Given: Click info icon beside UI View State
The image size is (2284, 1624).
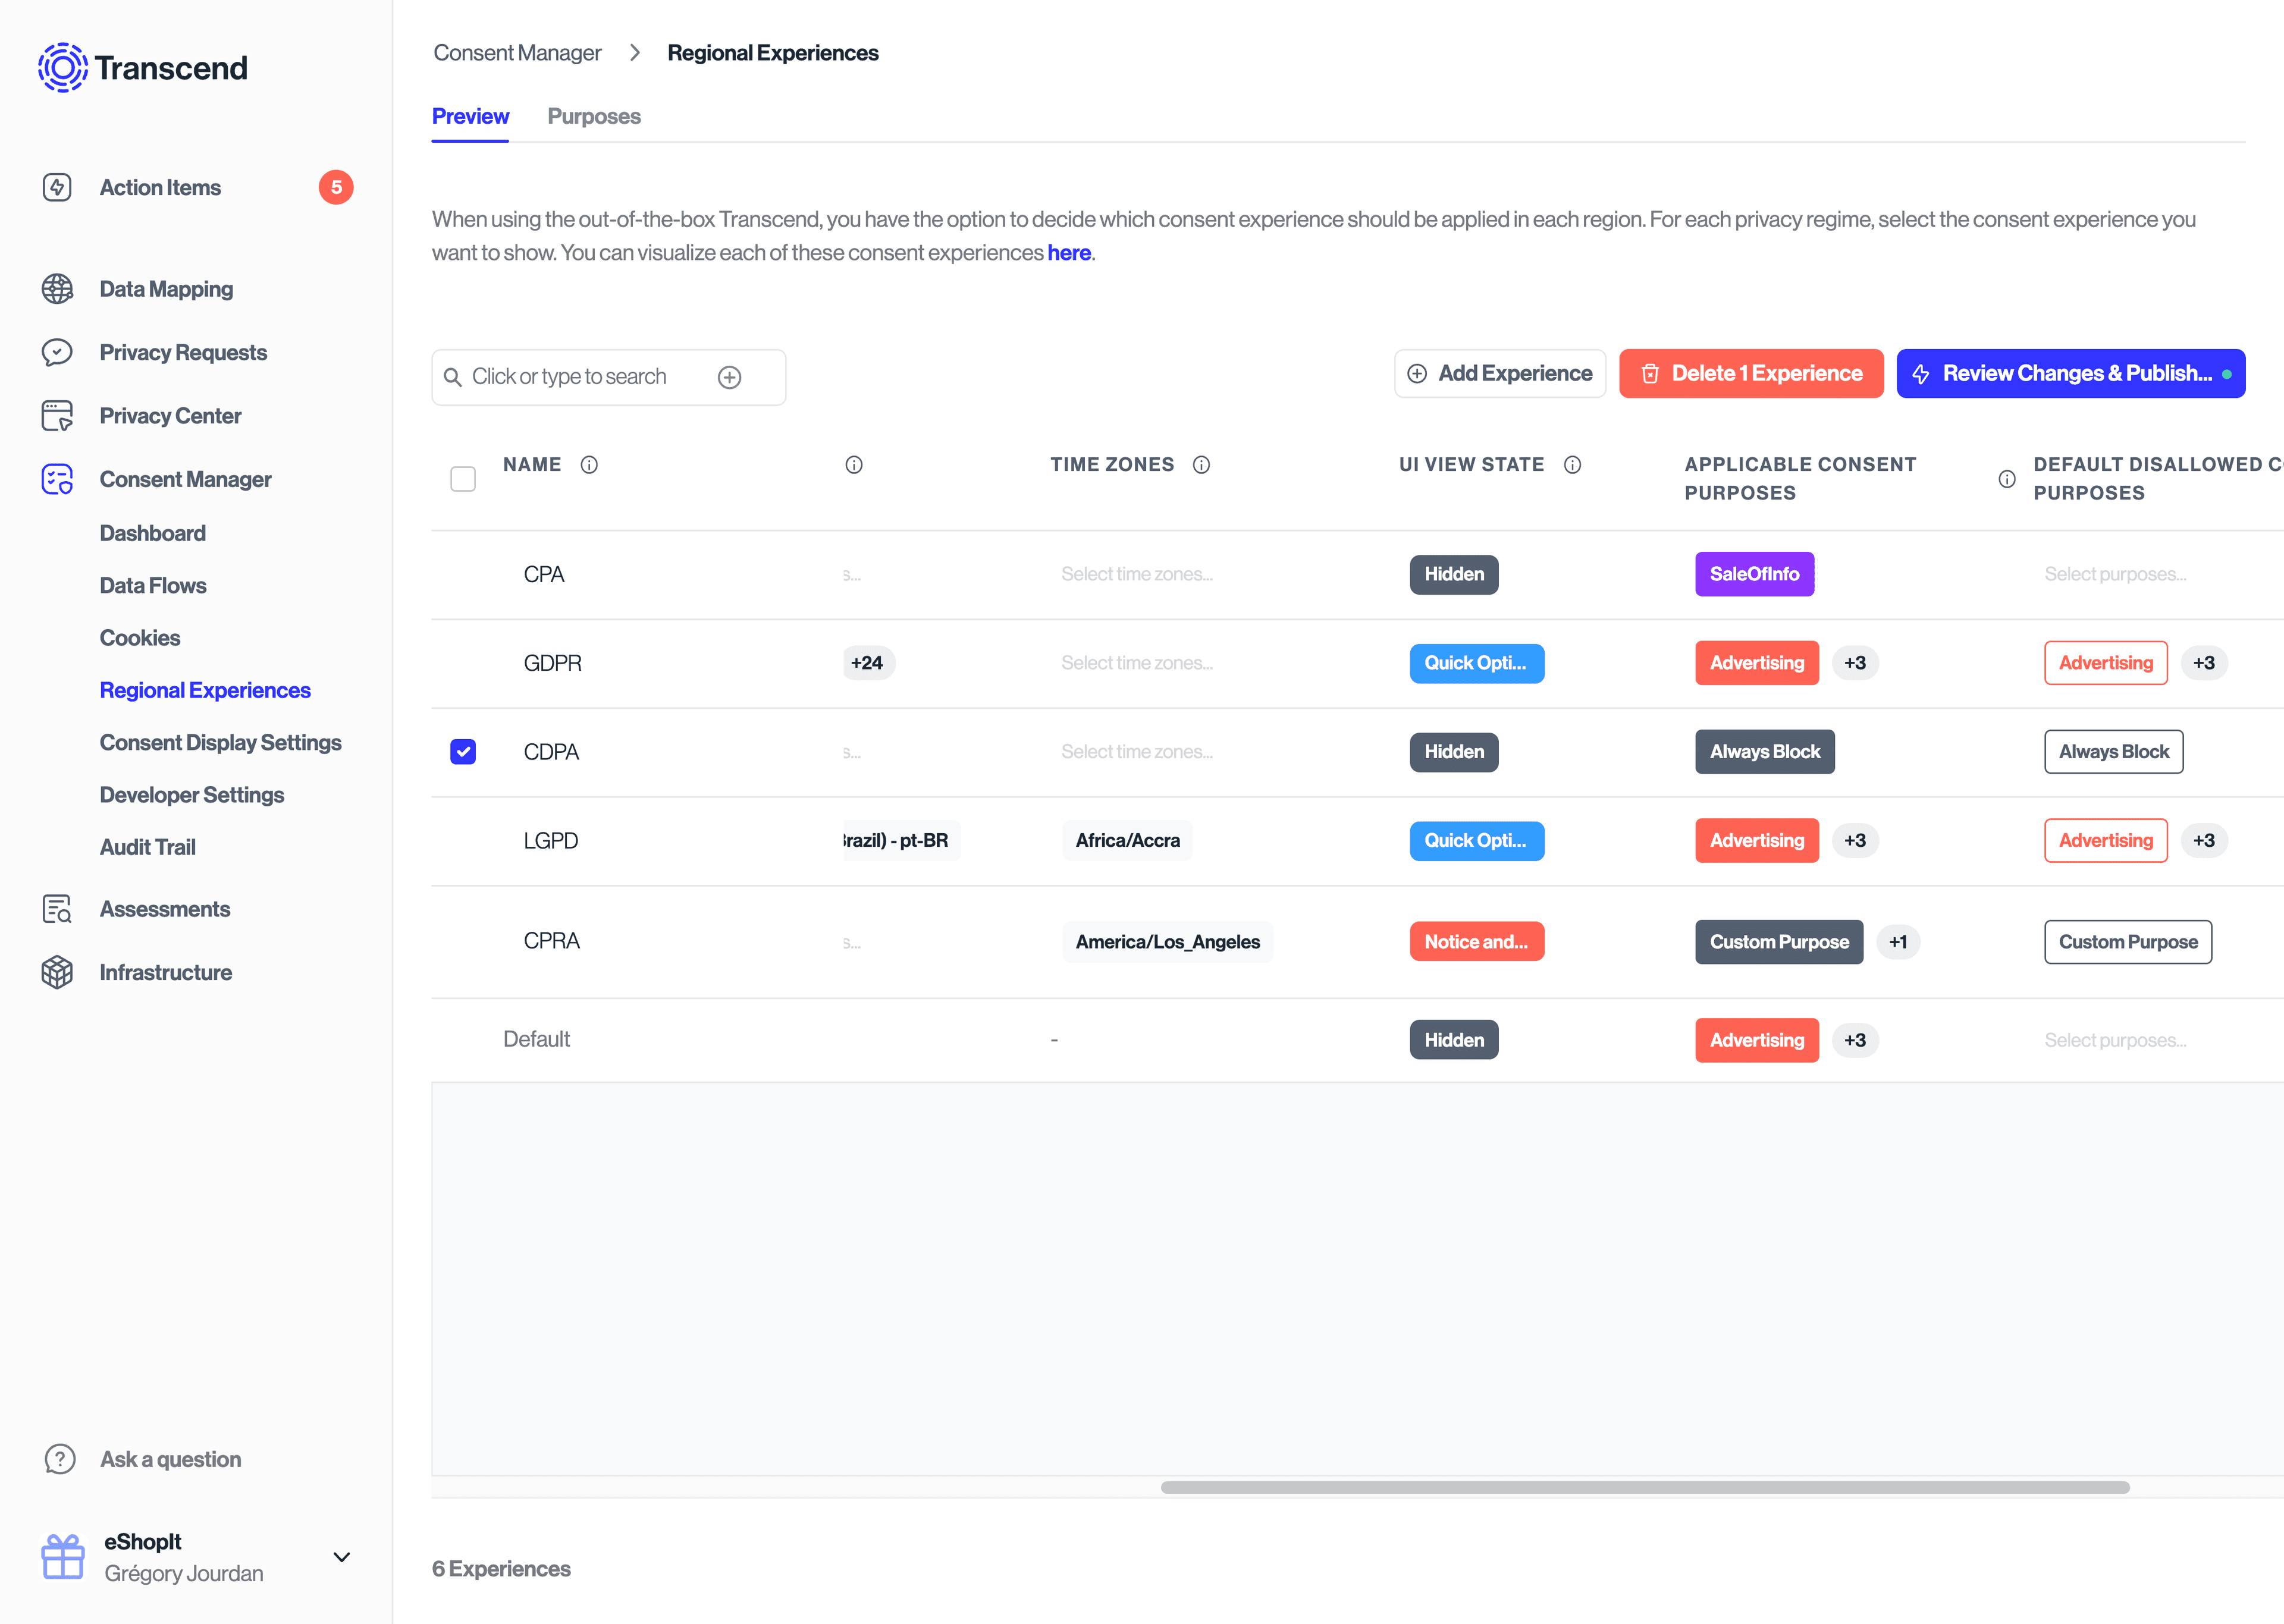Looking at the screenshot, I should tap(1572, 465).
